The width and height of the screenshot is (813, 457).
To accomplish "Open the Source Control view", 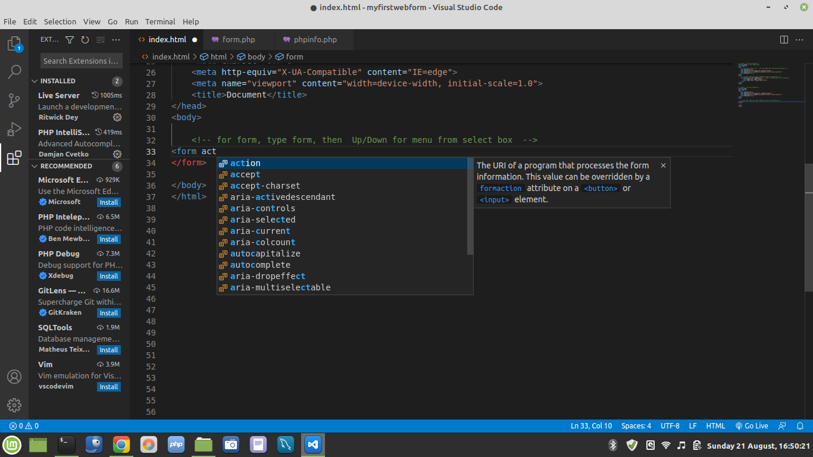I will [14, 101].
